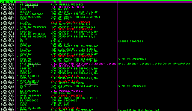Click the down jump arrow at 7500C523

[x=17, y=22]
